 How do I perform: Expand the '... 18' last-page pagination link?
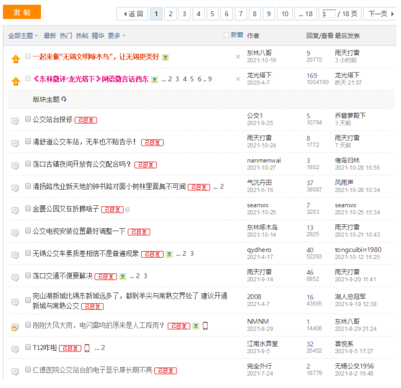point(306,14)
